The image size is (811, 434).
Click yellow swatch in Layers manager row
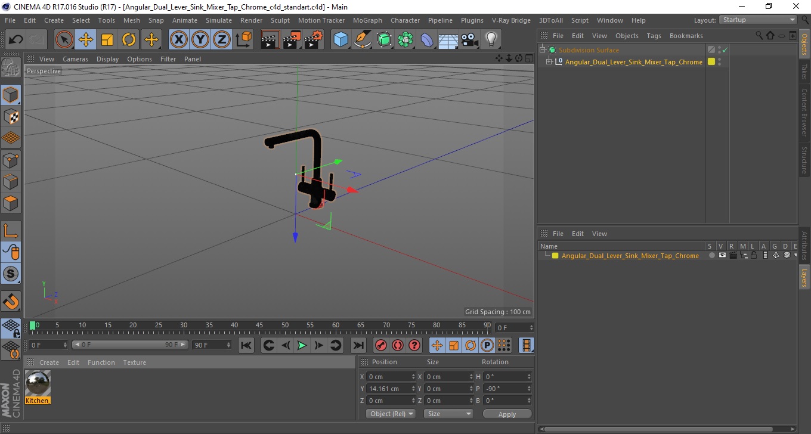(x=555, y=256)
